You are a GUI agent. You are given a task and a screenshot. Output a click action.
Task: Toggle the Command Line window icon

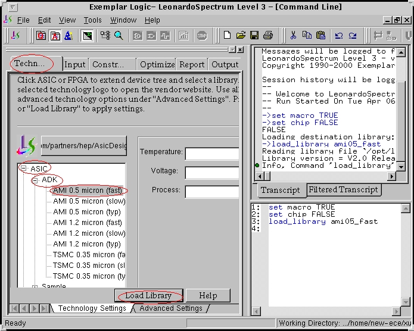click(x=88, y=35)
